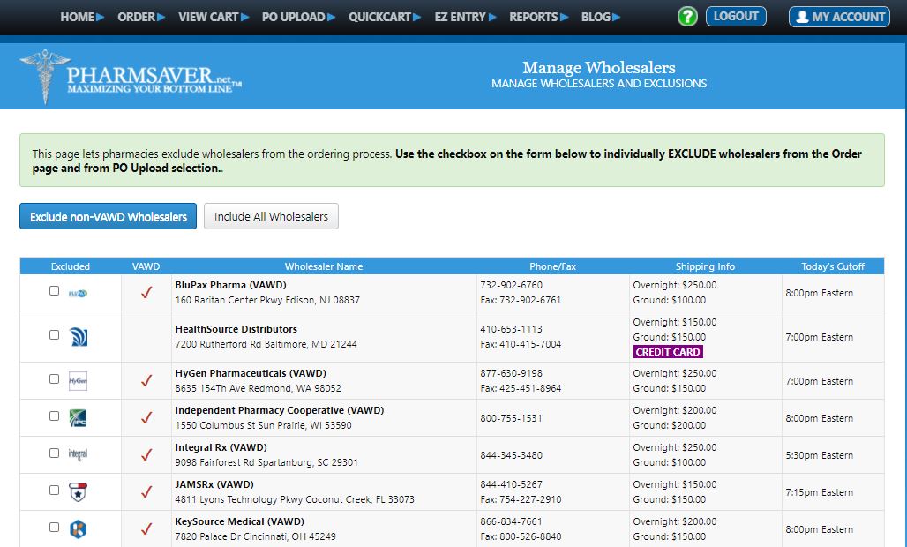Mark Integral Rx as excluded
The width and height of the screenshot is (907, 547).
point(55,453)
